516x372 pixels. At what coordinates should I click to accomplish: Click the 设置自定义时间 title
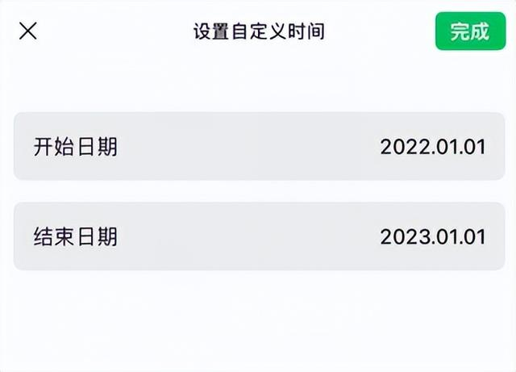pos(258,32)
